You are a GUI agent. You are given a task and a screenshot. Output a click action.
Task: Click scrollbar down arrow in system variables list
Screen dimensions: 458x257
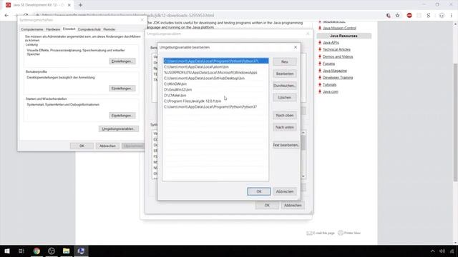coord(303,176)
